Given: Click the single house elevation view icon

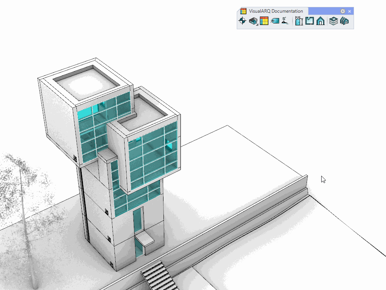Looking at the screenshot, I should [x=320, y=21].
